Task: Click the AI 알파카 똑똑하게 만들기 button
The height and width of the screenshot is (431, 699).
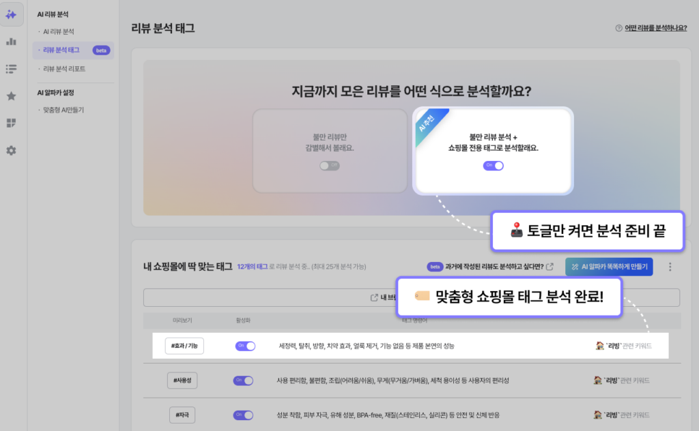Action: pos(610,267)
